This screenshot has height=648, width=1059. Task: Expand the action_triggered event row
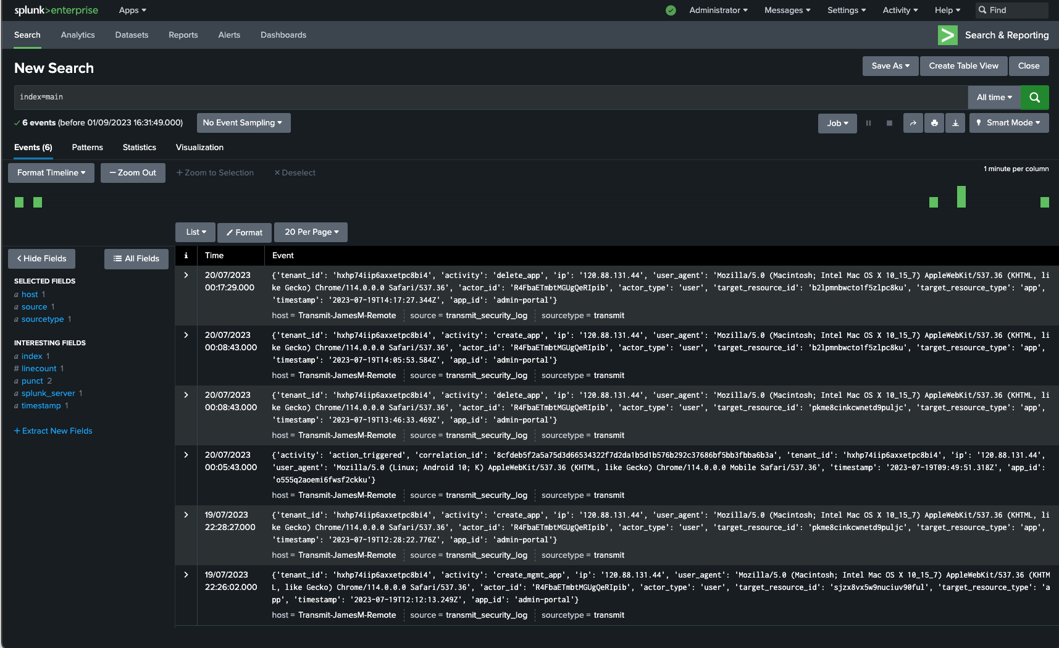click(x=186, y=455)
